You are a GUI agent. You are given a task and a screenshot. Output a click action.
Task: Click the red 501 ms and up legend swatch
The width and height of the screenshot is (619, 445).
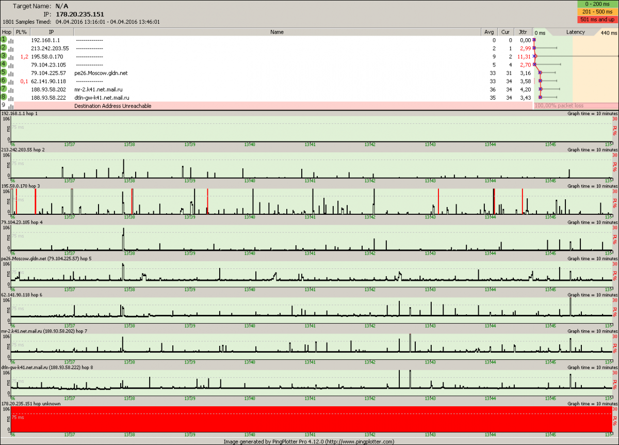pos(597,20)
